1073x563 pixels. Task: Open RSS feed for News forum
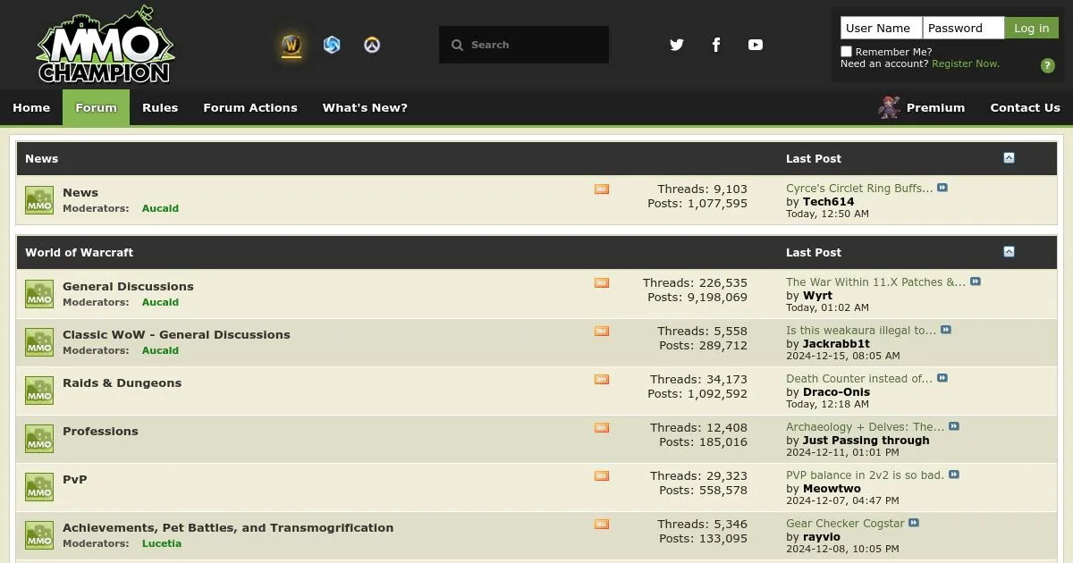click(x=602, y=189)
